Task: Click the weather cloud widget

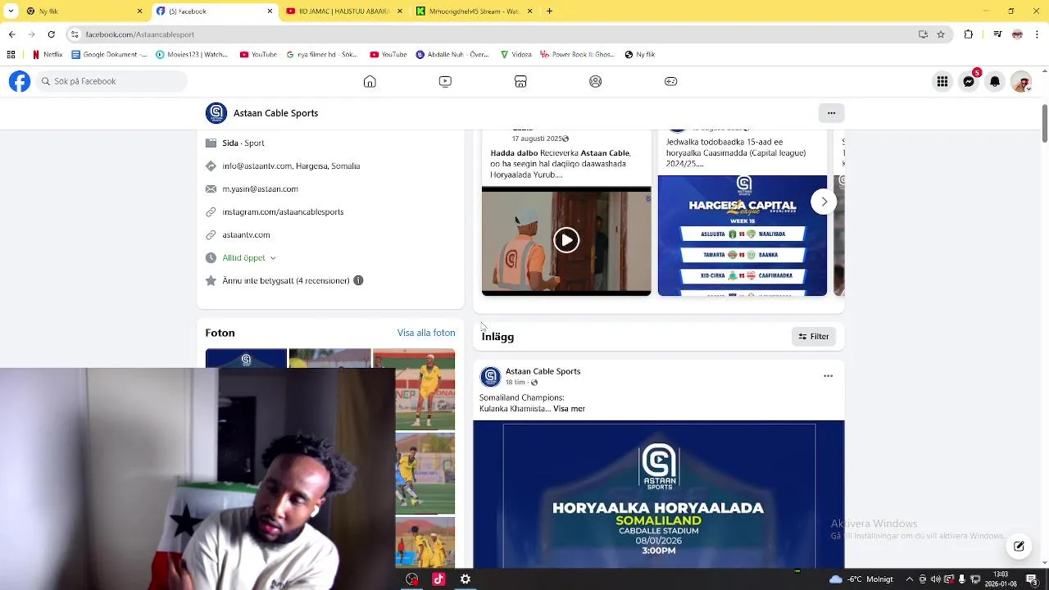Action: (x=835, y=579)
